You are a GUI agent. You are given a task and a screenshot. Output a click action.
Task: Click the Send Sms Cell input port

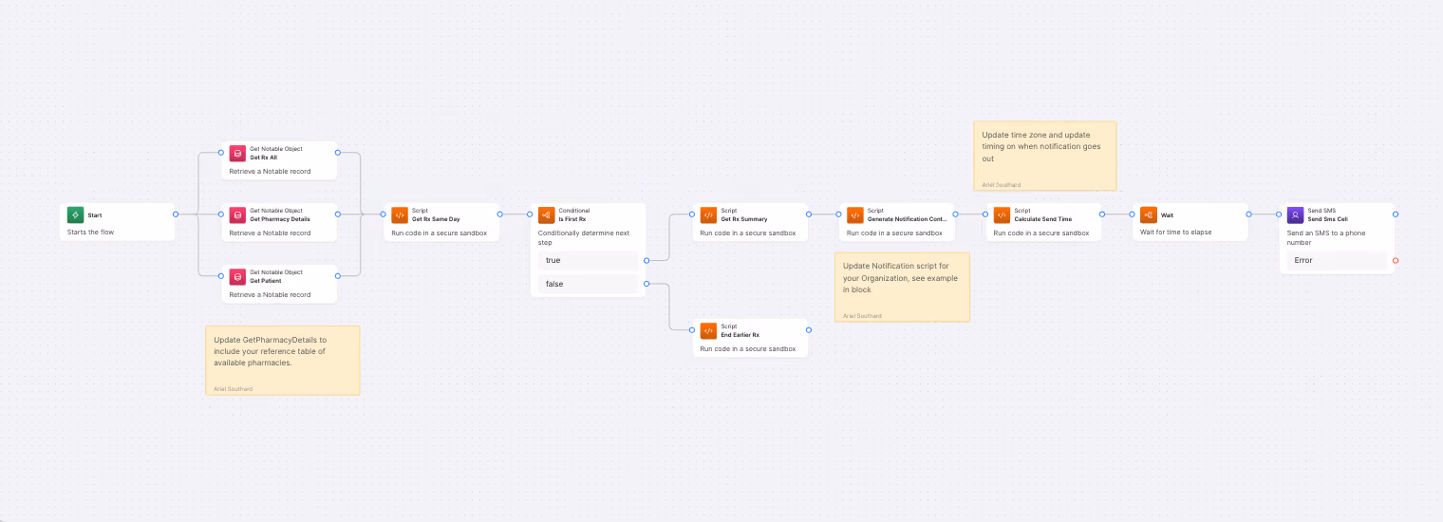[1280, 214]
